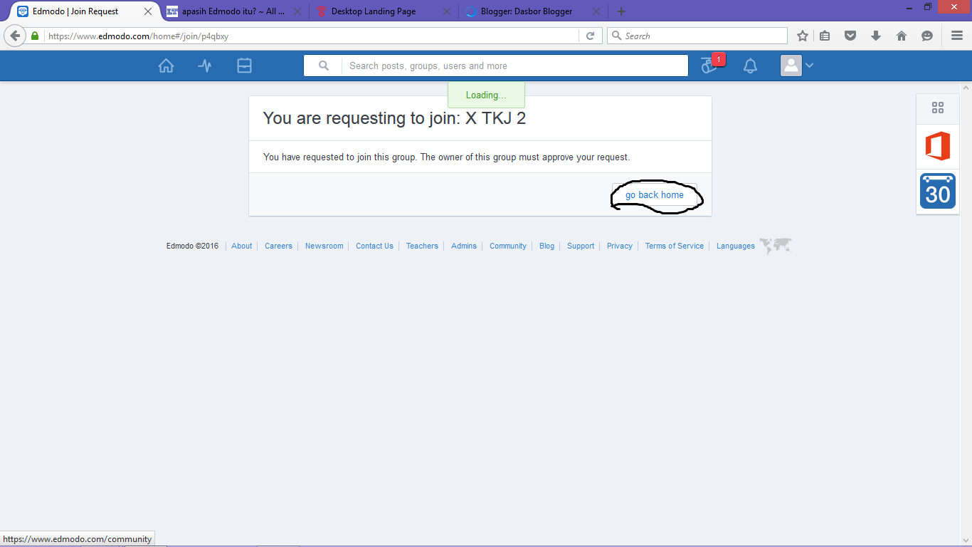
Task: Open the Languages footer link
Action: pyautogui.click(x=736, y=246)
